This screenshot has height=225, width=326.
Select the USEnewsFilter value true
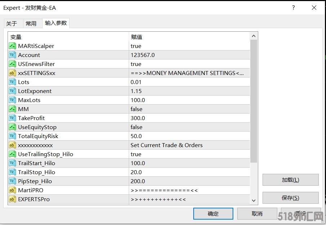[189, 64]
